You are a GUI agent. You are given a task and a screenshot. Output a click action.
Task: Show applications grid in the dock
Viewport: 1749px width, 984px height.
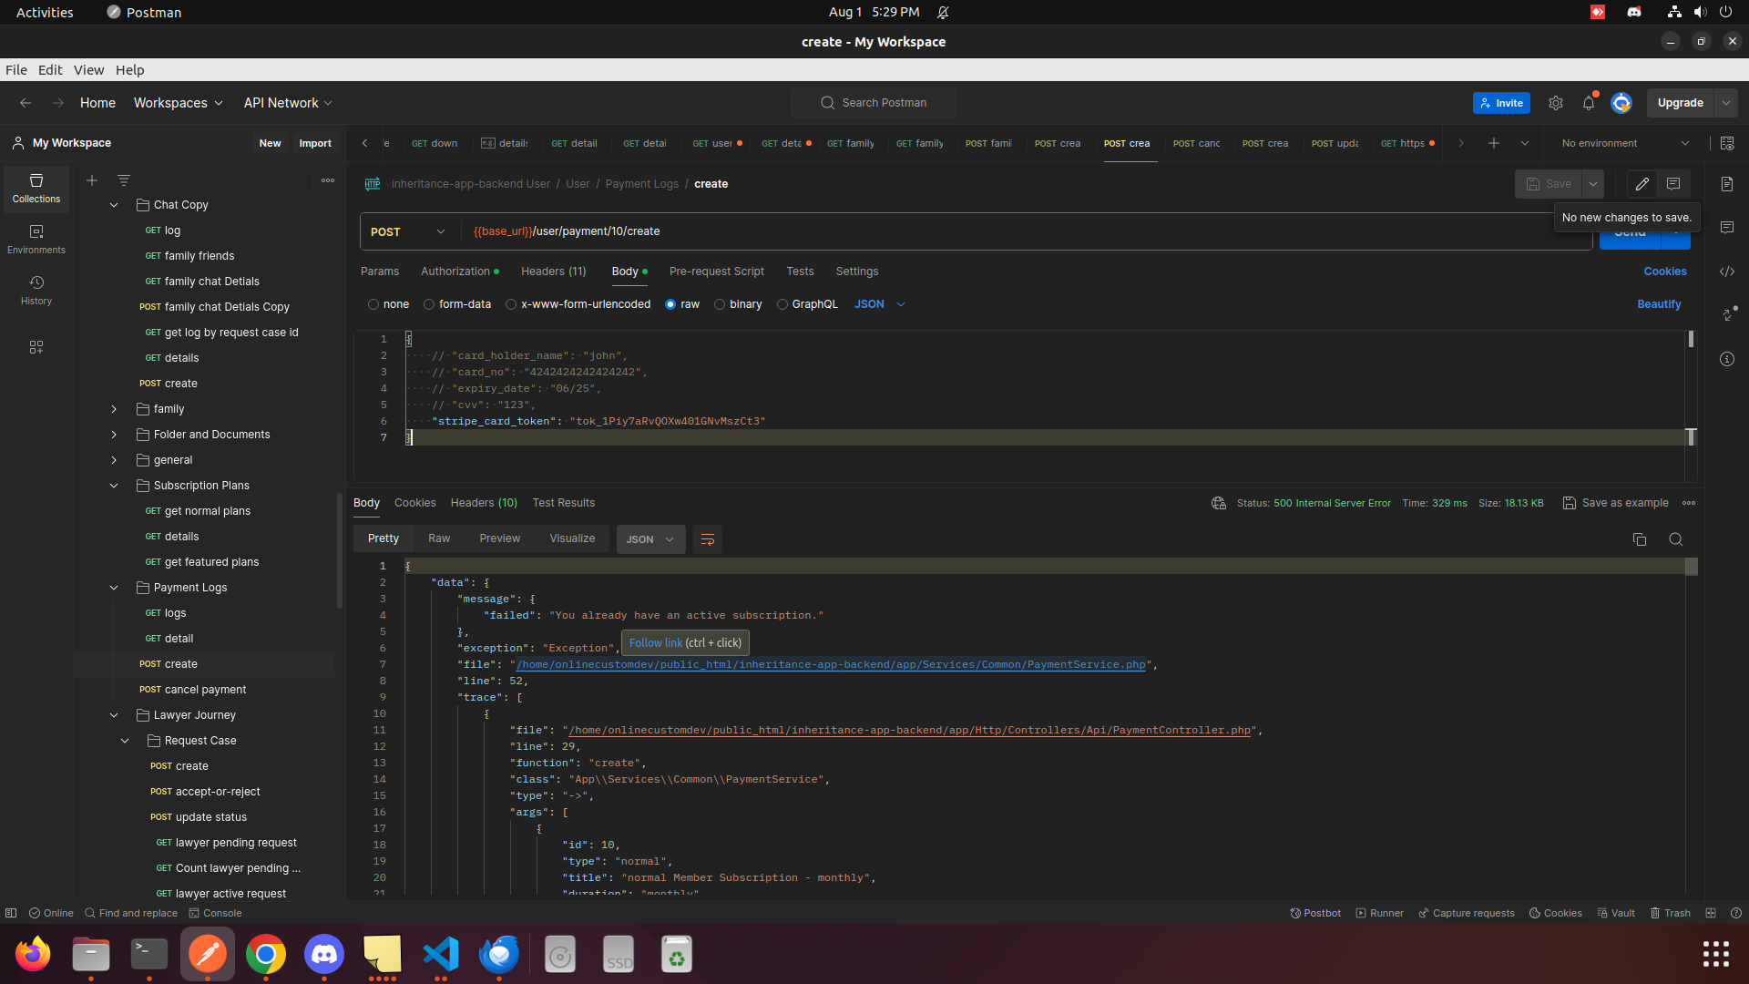[x=1716, y=954]
